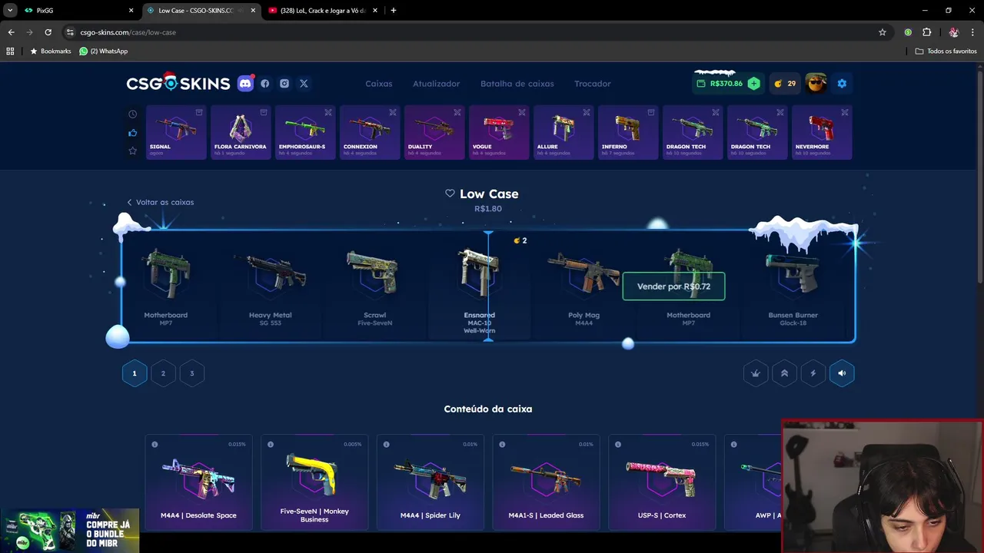Image resolution: width=984 pixels, height=553 pixels.
Task: Click the MIBR bundle ad banner
Action: click(69, 531)
